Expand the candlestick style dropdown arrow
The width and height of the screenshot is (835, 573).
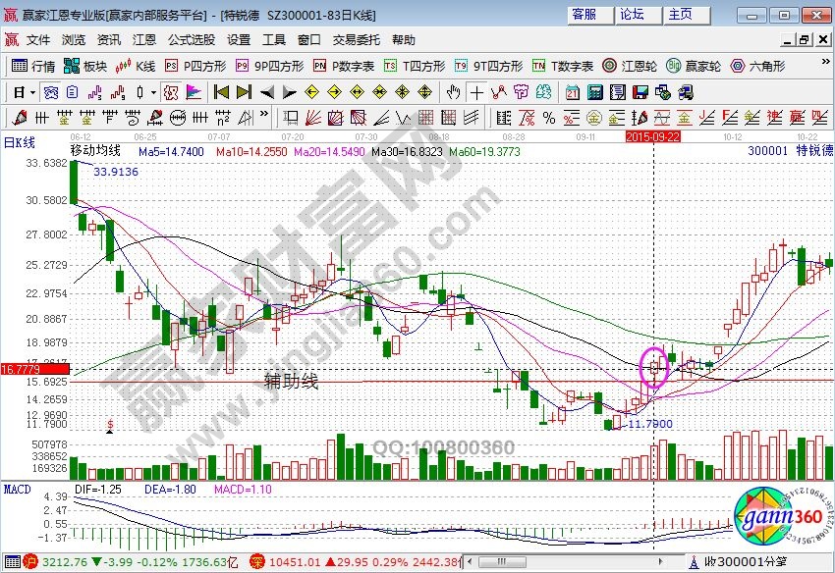pos(153,92)
